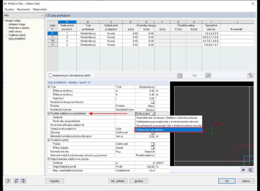The width and height of the screenshot is (260, 191).
Task: Open Základní údaje tree item
Action: [17, 24]
